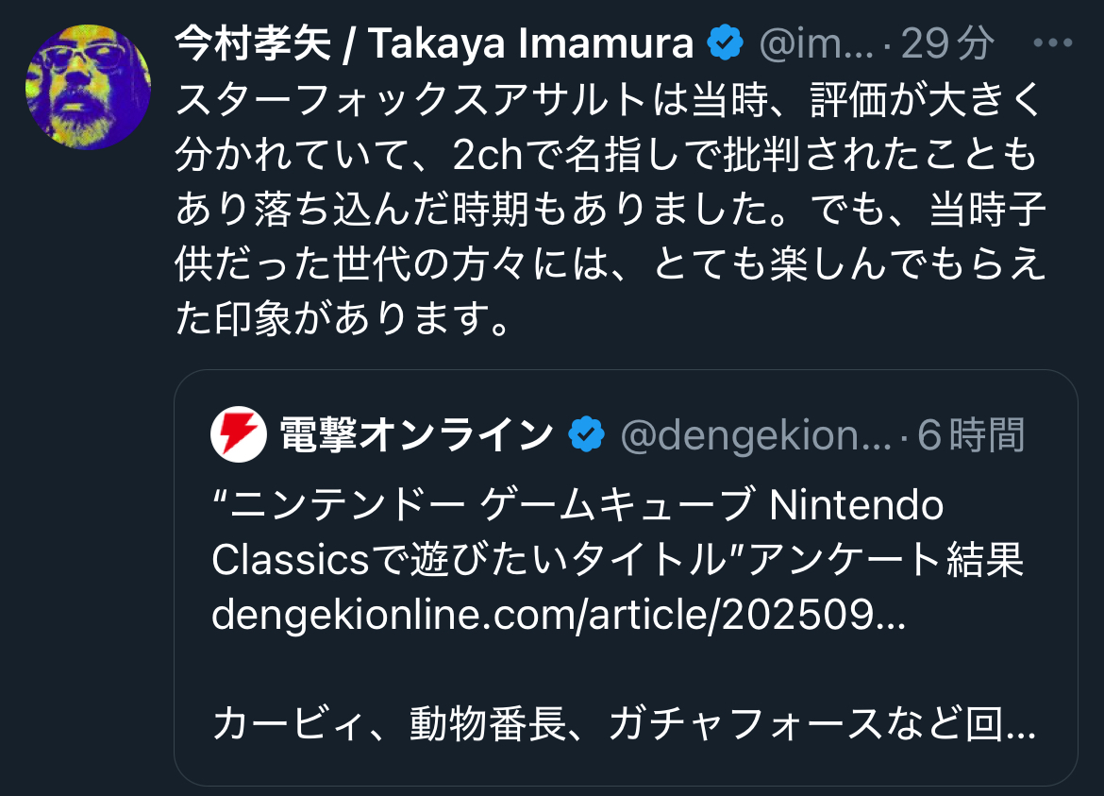Image resolution: width=1104 pixels, height=796 pixels.
Task: Click the @dengekion... handle
Action: [x=755, y=434]
